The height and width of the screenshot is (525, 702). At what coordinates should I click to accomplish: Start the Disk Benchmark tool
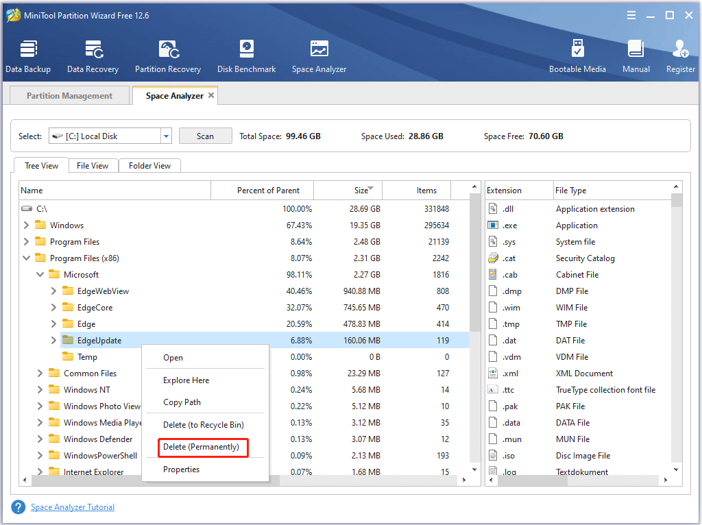(246, 56)
